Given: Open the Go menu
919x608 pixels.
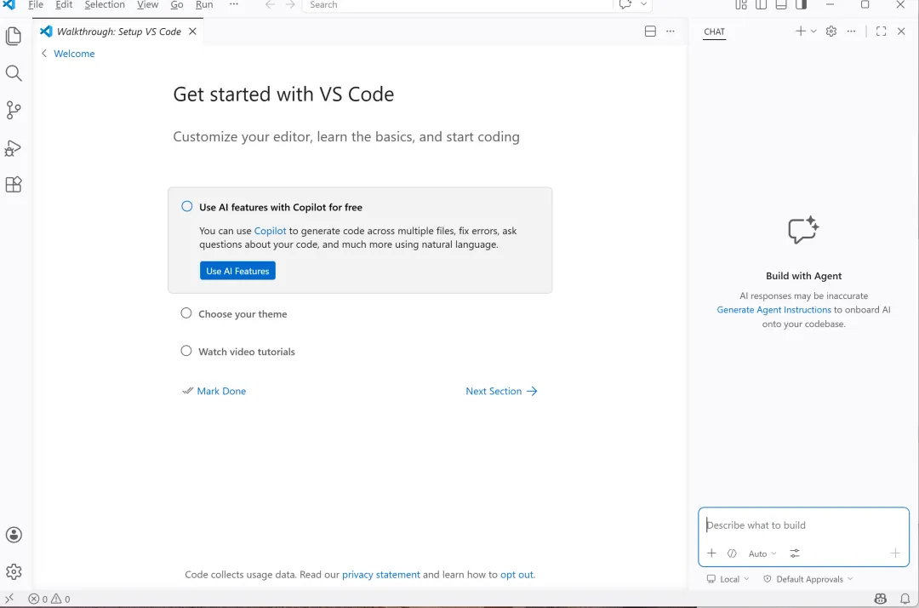Looking at the screenshot, I should point(176,5).
